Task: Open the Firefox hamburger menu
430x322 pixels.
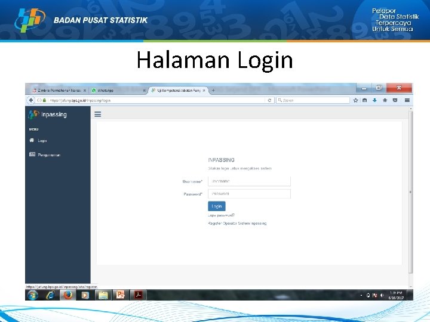Action: (407, 100)
